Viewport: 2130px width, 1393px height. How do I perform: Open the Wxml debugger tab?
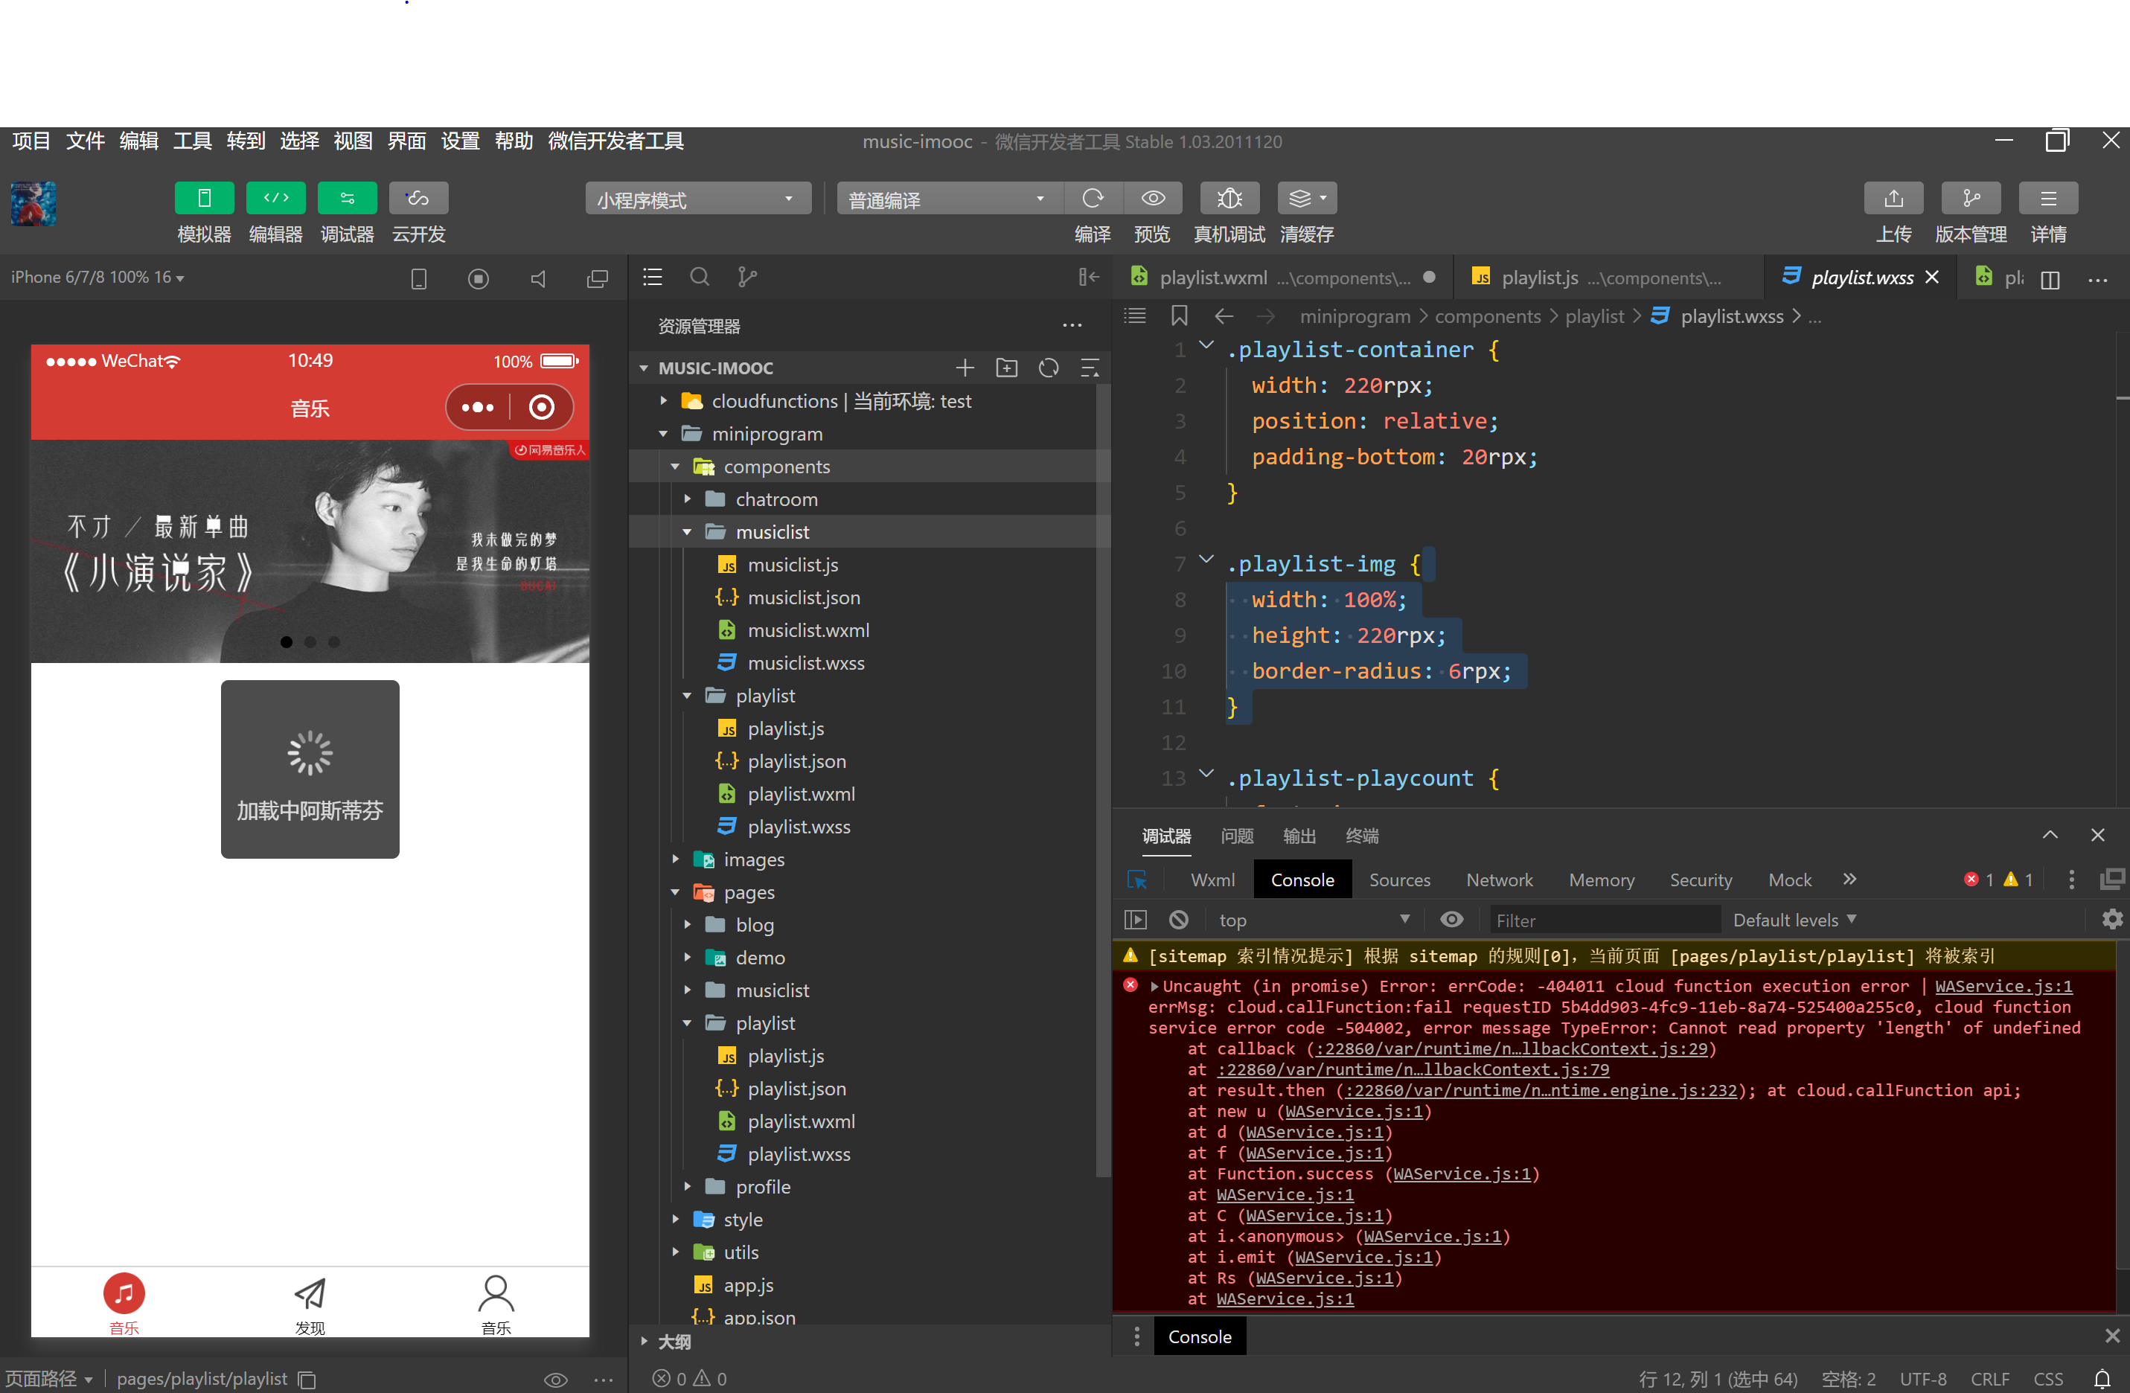[x=1212, y=880]
